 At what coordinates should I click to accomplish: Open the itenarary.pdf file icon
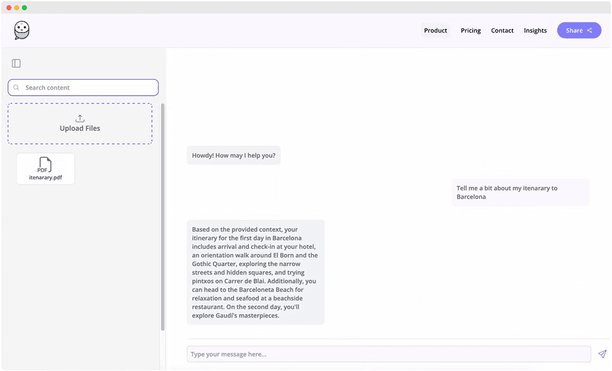[45, 165]
